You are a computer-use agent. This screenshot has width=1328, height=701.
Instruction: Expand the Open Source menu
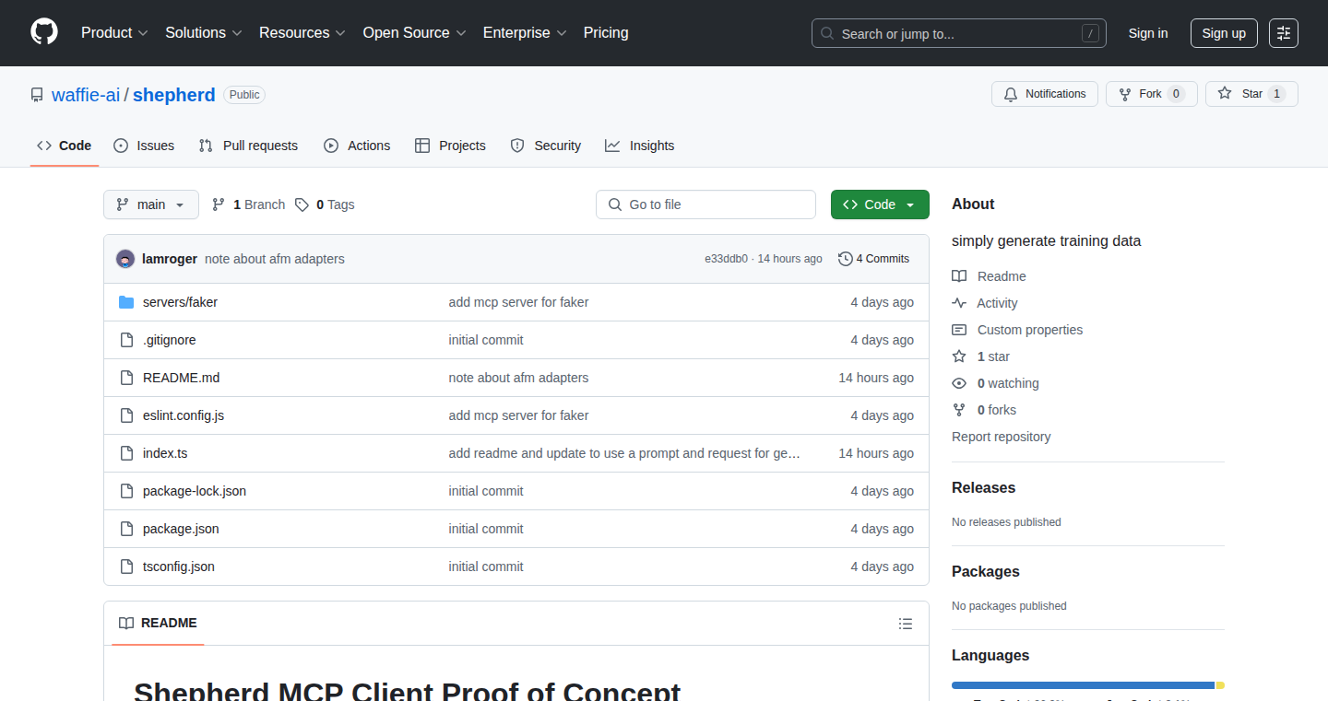[415, 33]
